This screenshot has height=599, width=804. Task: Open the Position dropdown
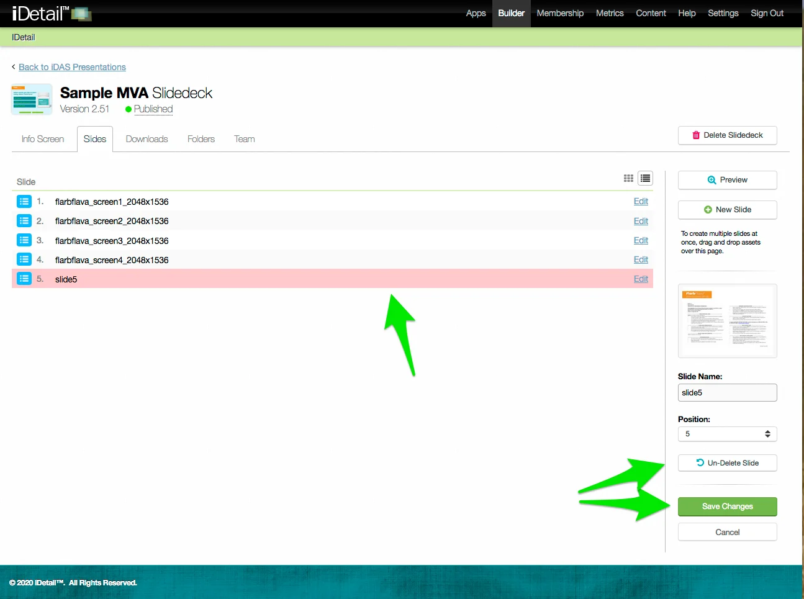click(728, 434)
